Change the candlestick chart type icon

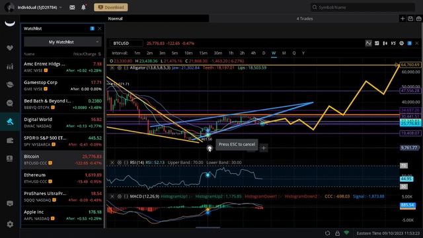pyautogui.click(x=385, y=43)
